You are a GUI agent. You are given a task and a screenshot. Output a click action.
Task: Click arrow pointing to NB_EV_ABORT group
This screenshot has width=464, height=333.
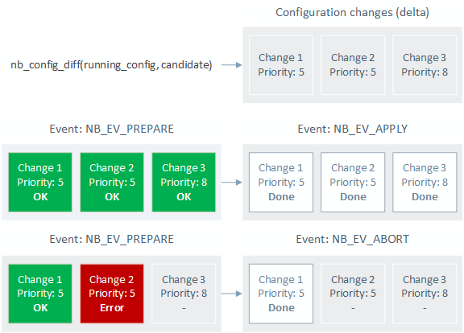tap(232, 294)
